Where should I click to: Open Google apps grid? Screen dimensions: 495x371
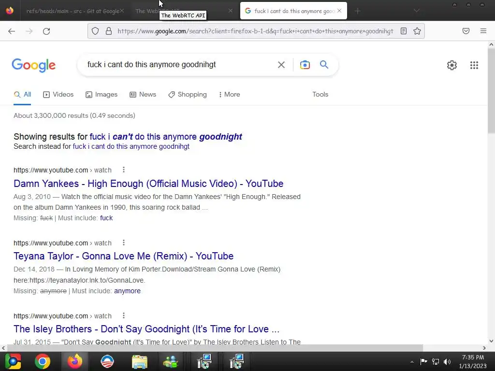(x=474, y=65)
